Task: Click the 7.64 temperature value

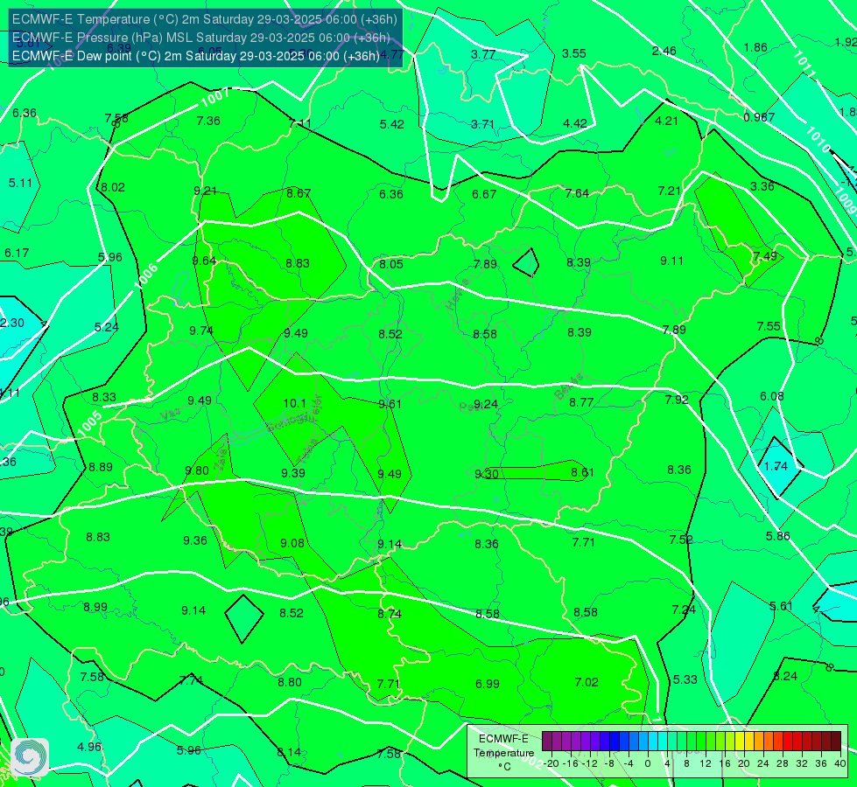Action: [x=577, y=193]
